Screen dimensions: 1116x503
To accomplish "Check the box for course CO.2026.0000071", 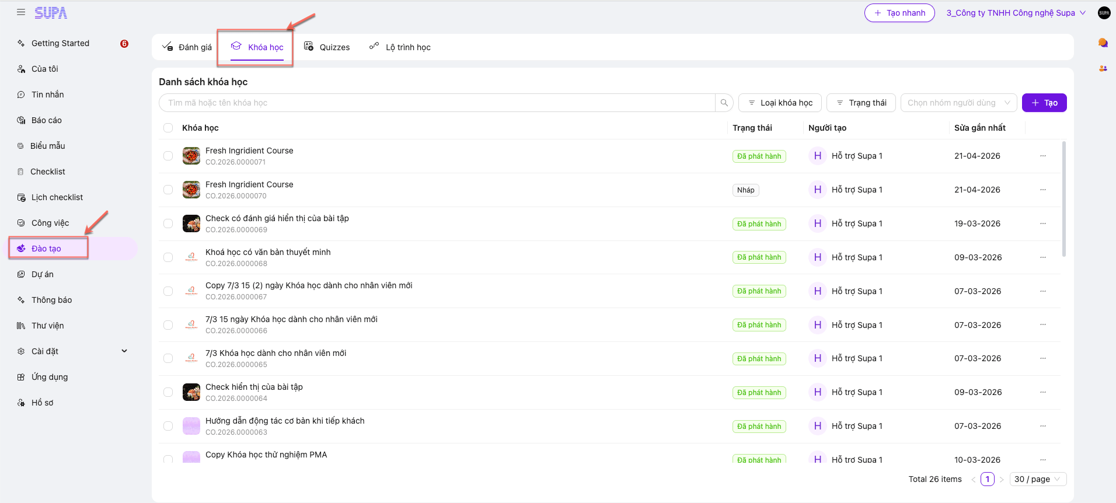I will click(168, 156).
